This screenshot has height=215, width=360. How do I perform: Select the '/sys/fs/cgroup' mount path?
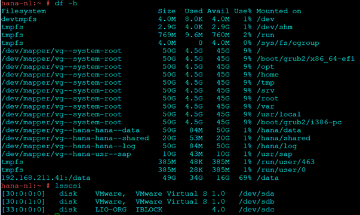point(288,43)
